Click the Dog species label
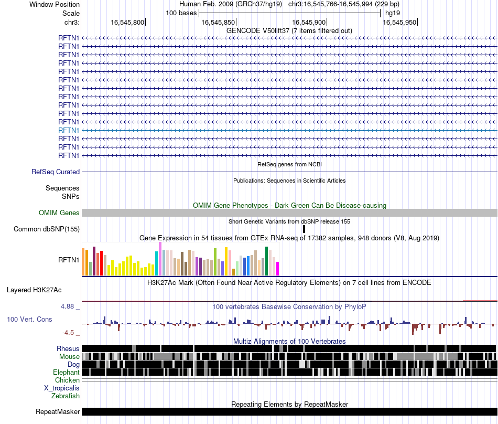498x424 pixels. [x=73, y=364]
